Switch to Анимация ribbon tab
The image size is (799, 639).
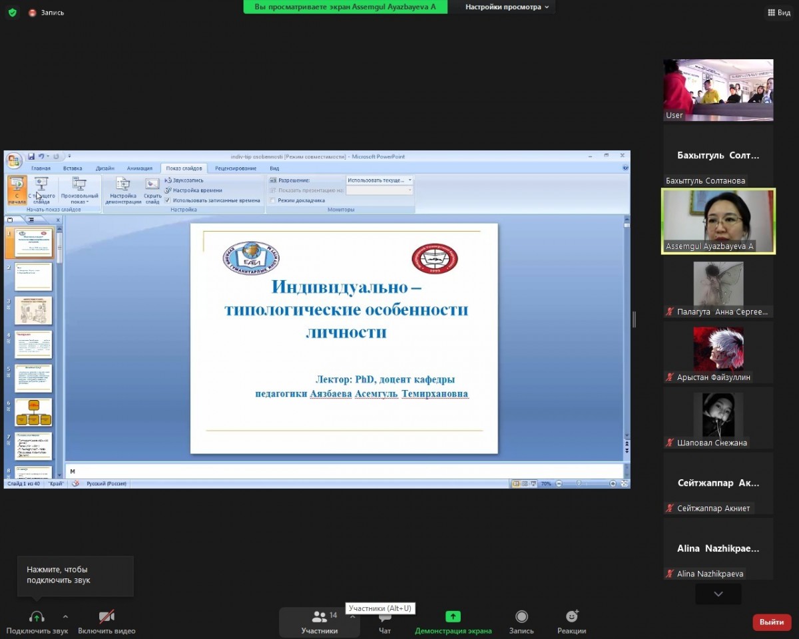tap(140, 168)
